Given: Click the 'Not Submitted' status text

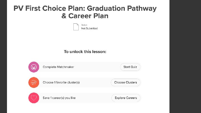Looking at the screenshot, I should click(89, 28).
